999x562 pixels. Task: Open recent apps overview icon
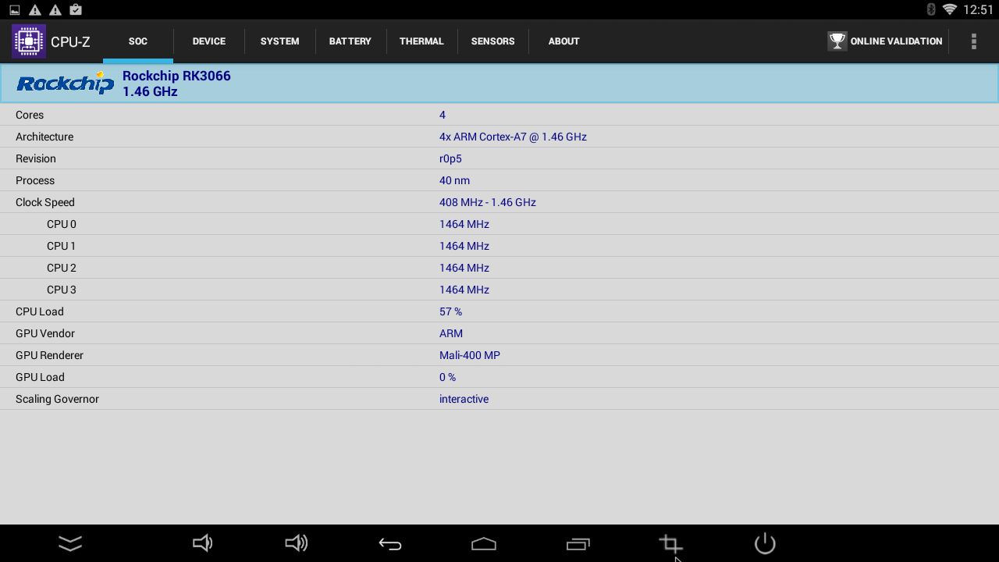(578, 544)
